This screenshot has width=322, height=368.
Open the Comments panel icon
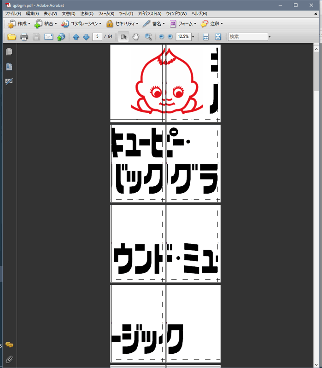[9, 345]
